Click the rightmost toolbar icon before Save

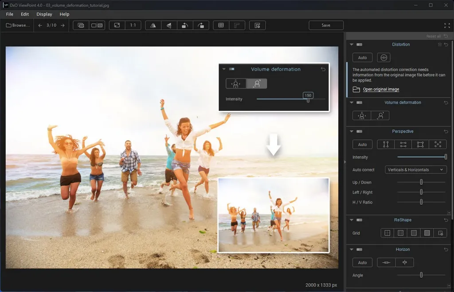click(257, 25)
